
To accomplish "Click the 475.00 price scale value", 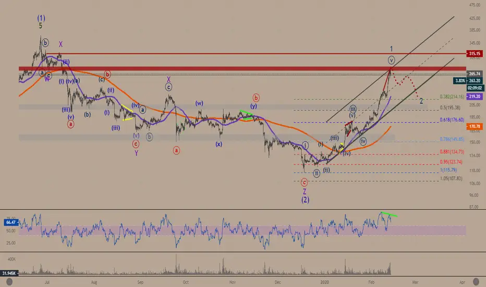I will 475,5.
